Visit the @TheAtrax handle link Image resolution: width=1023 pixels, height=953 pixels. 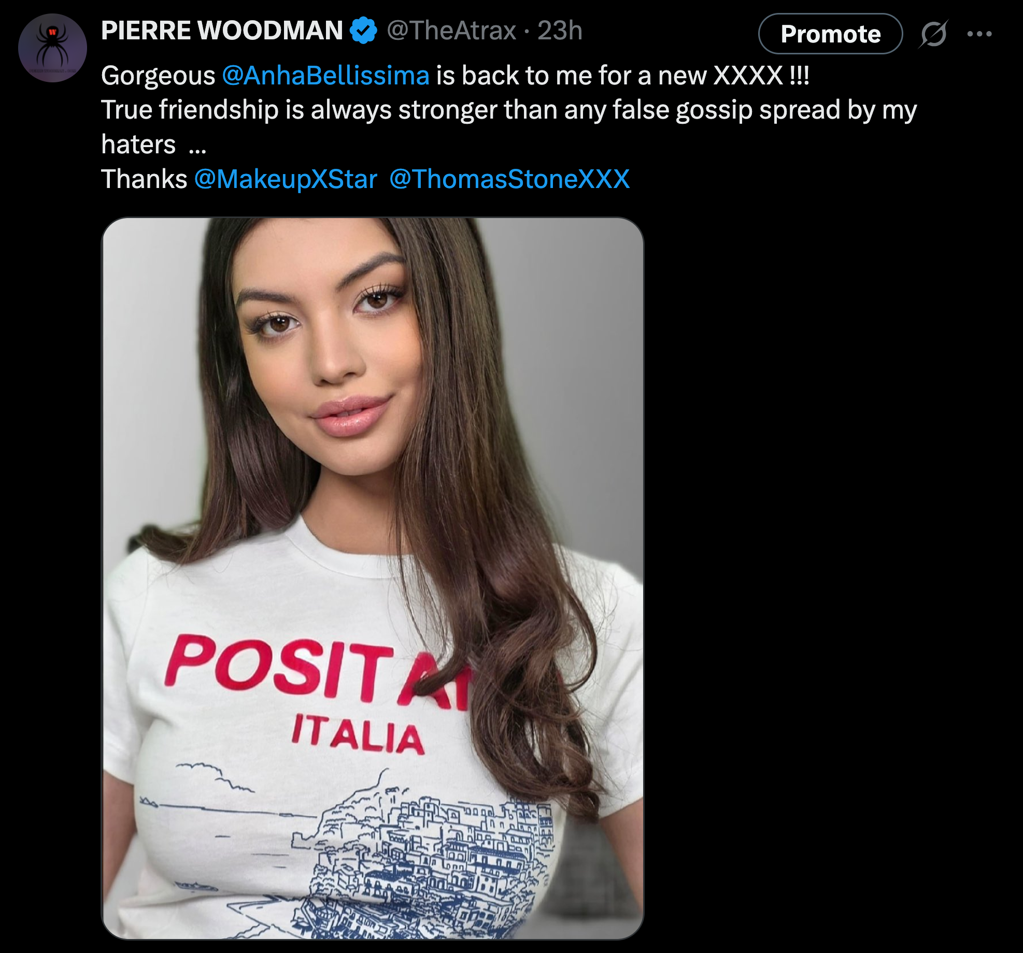(x=451, y=31)
